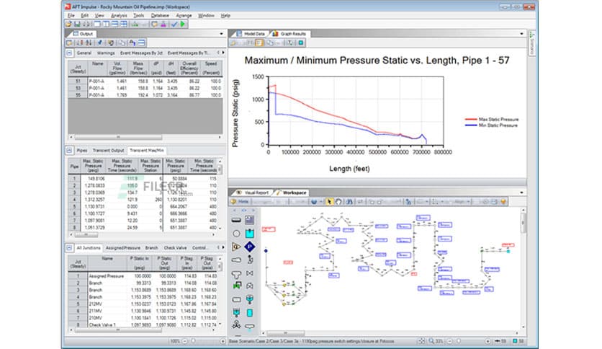Click the Open file icon in main toolbar
Image resolution: width=602 pixels, height=349 pixels.
(68, 24)
